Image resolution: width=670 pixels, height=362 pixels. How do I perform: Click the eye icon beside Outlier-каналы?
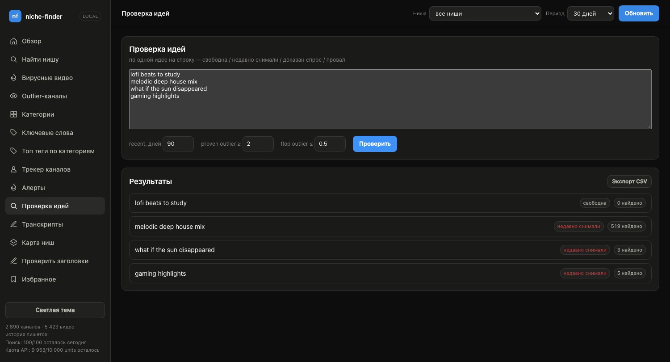tap(14, 96)
